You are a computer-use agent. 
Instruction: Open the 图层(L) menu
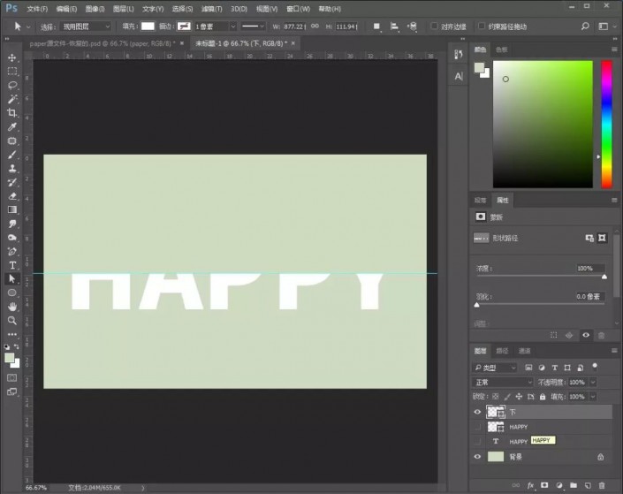(x=123, y=9)
